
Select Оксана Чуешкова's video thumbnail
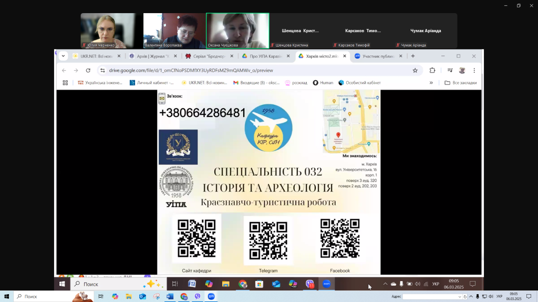point(237,30)
